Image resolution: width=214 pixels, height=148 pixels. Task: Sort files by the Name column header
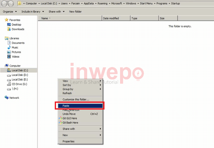[70, 18]
